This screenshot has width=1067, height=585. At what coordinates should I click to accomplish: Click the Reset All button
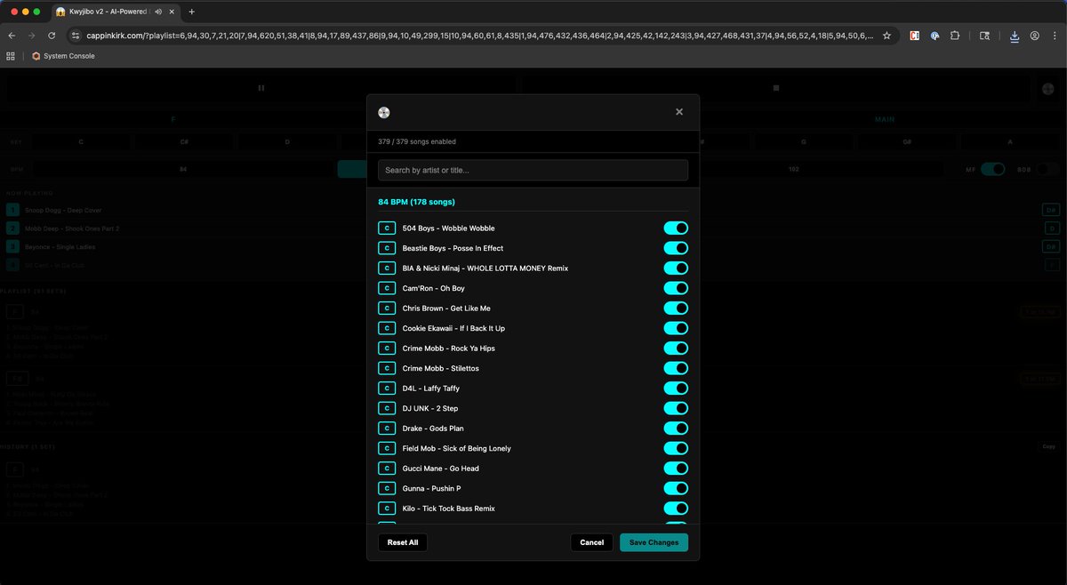coord(403,542)
